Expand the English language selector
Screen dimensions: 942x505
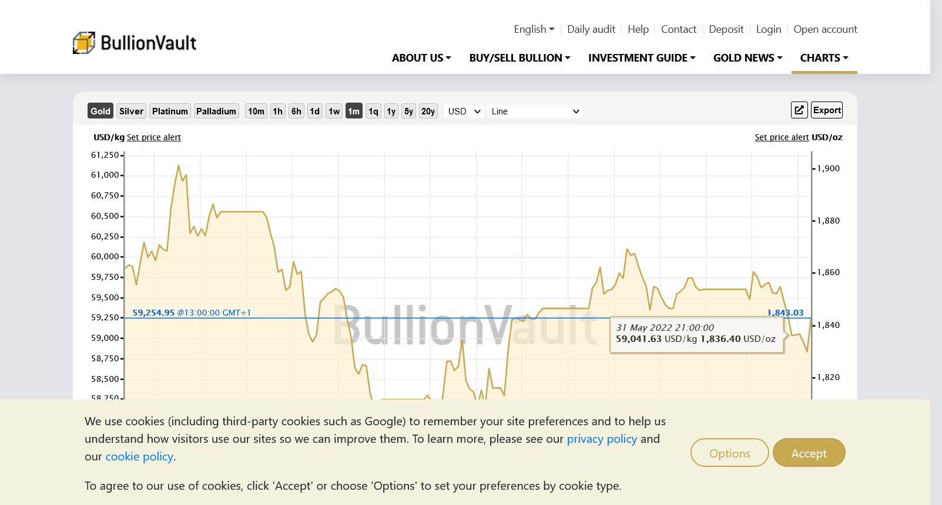534,29
